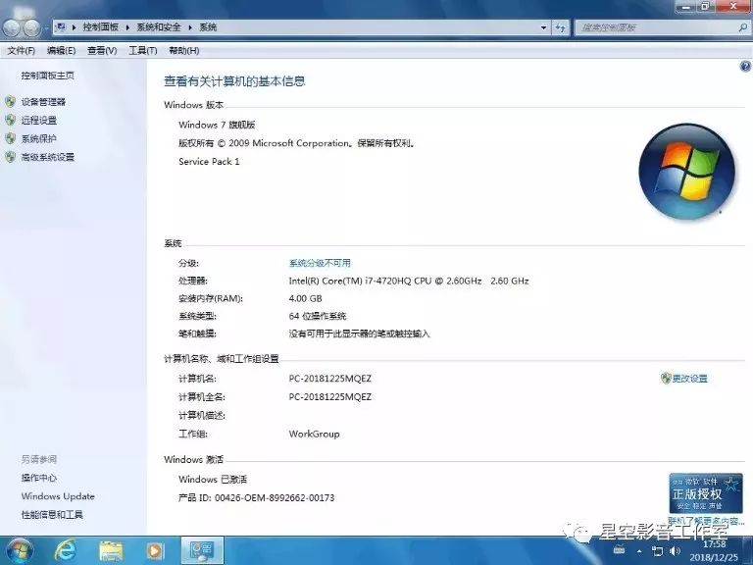Open 操作中心 link

39,478
